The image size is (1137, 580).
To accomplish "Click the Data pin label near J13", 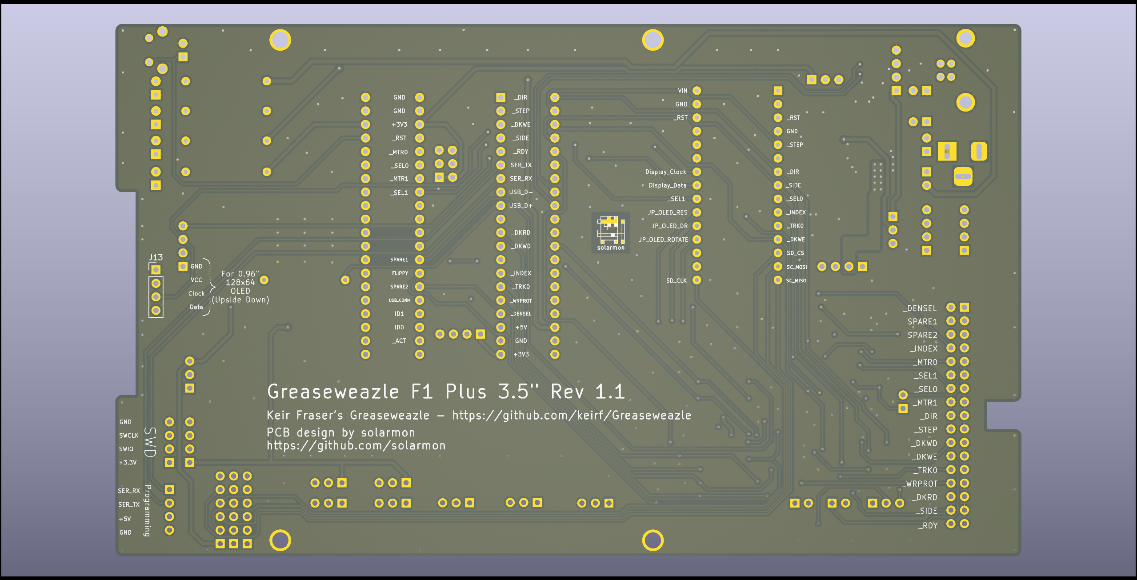I will click(196, 307).
